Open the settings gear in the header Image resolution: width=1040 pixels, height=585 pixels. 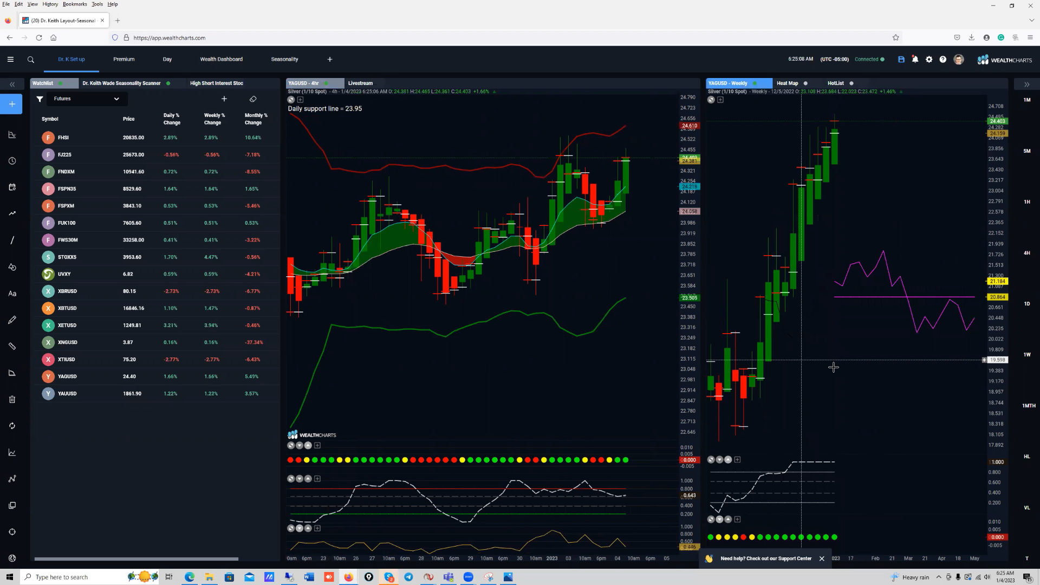pyautogui.click(x=929, y=60)
